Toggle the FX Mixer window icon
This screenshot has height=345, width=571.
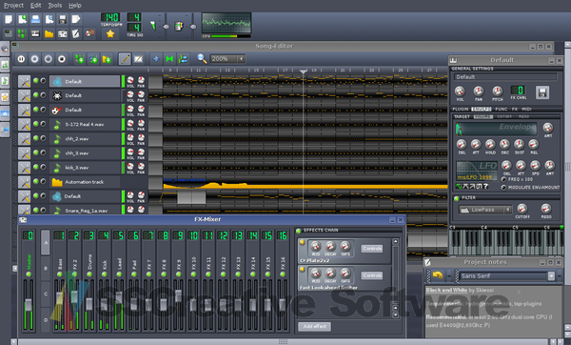point(62,34)
